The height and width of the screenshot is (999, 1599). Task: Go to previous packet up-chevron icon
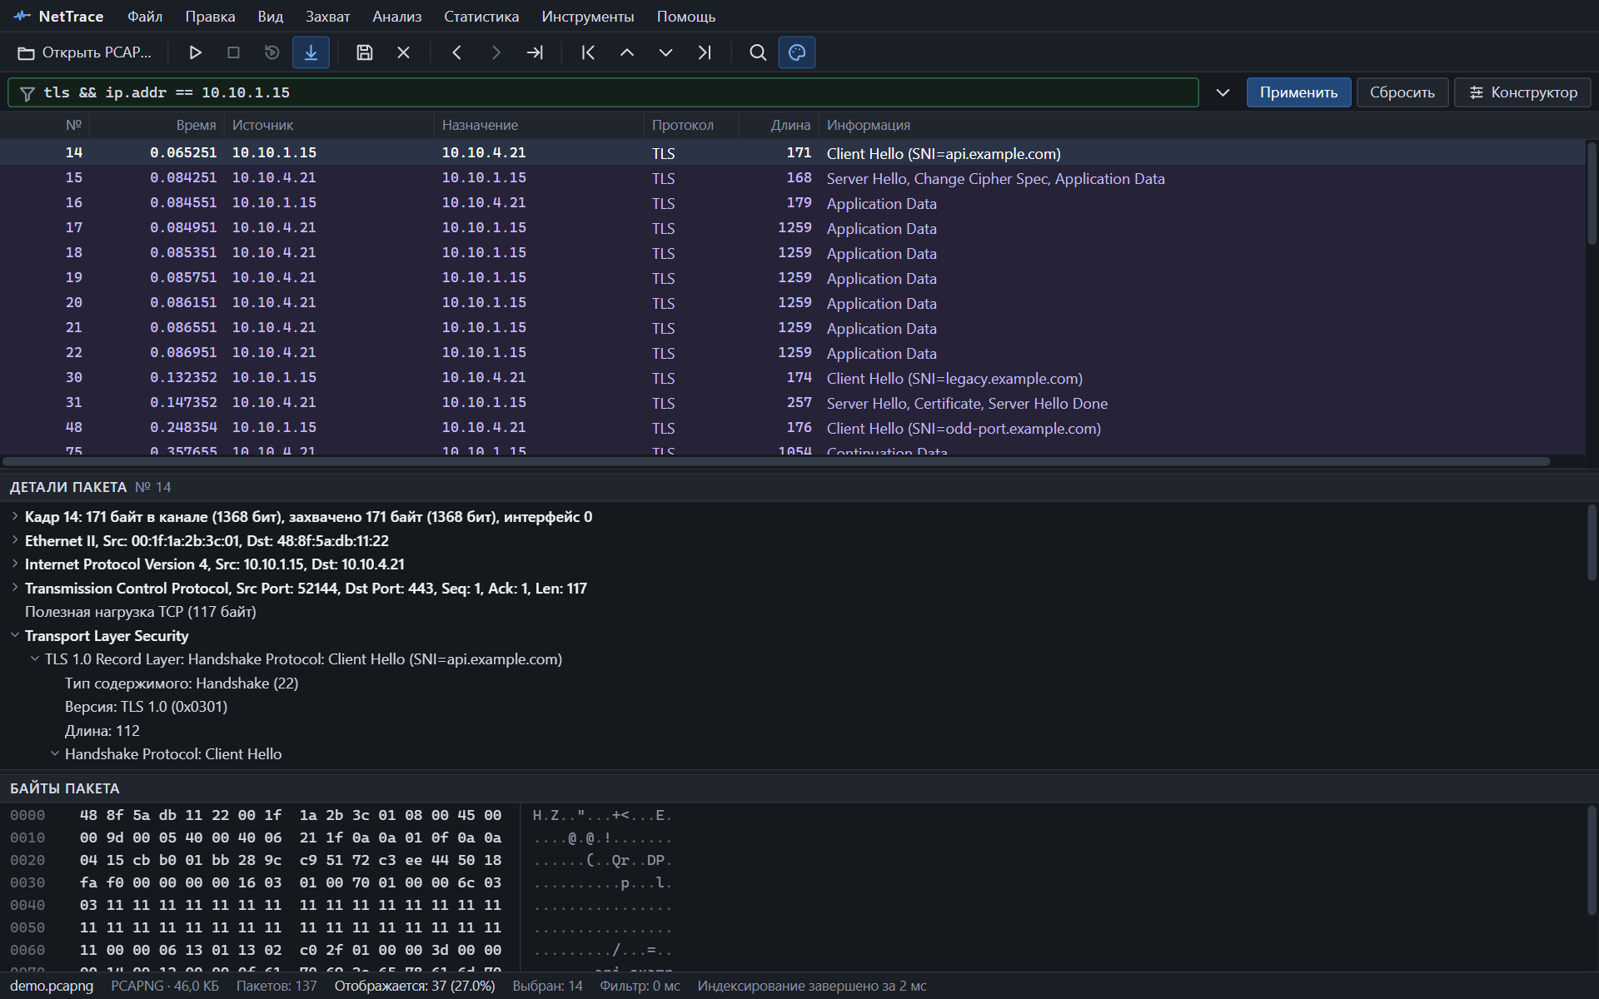[x=627, y=52]
